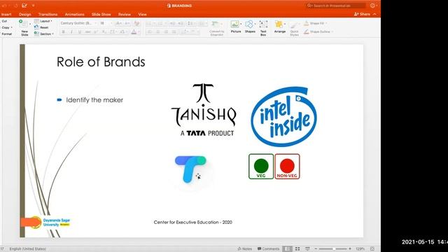Switch to the Review tab

pos(125,14)
